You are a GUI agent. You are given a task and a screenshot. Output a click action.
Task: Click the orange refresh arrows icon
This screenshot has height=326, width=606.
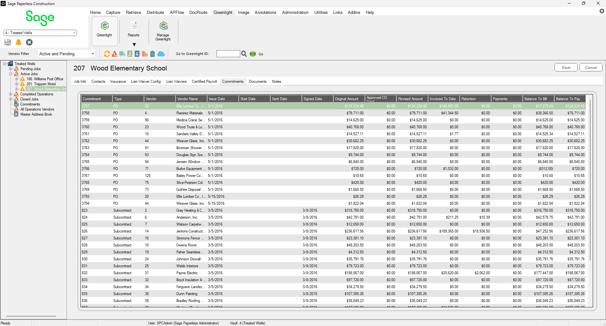click(107, 54)
